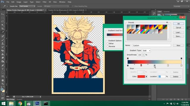Open Google Chrome from taskbar
Image resolution: width=190 pixels, height=106 pixels.
[x=20, y=103]
